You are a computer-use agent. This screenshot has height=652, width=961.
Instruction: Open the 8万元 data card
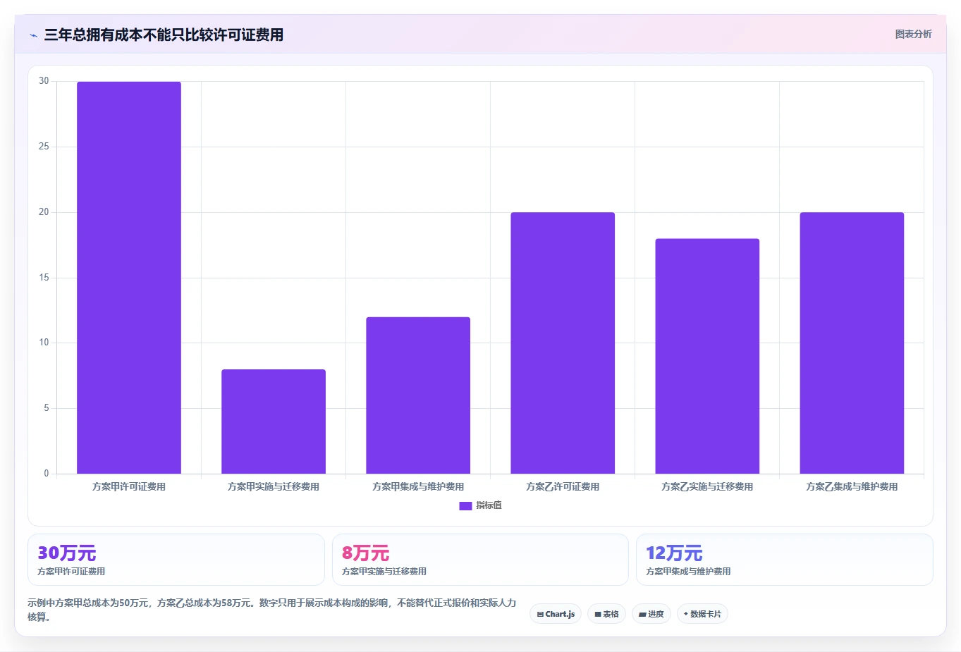[x=480, y=560]
